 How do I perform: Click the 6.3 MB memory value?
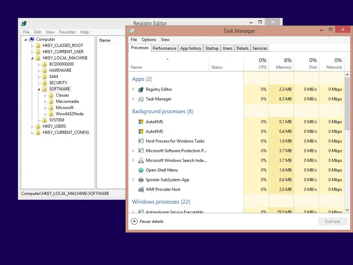click(x=285, y=99)
